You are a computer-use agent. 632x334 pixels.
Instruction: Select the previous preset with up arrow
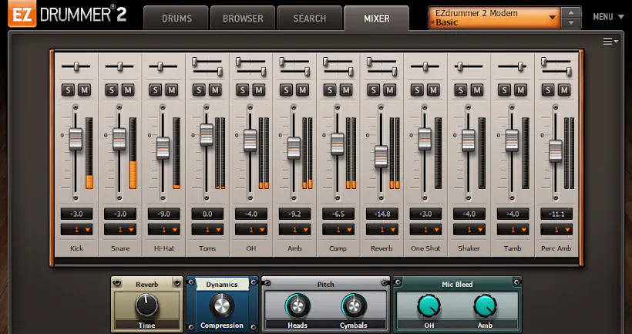[x=571, y=12]
